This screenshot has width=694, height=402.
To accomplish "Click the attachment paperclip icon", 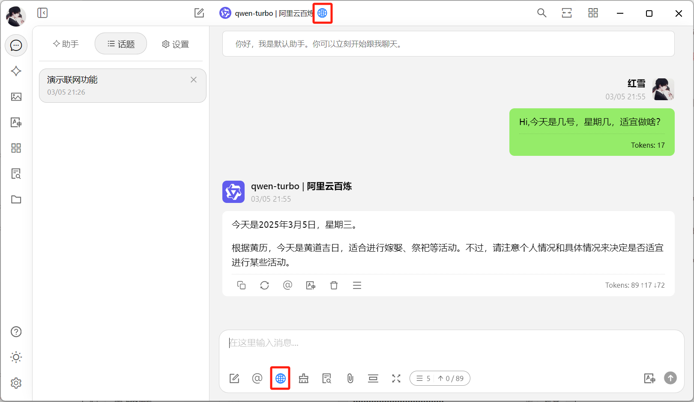I will (350, 378).
